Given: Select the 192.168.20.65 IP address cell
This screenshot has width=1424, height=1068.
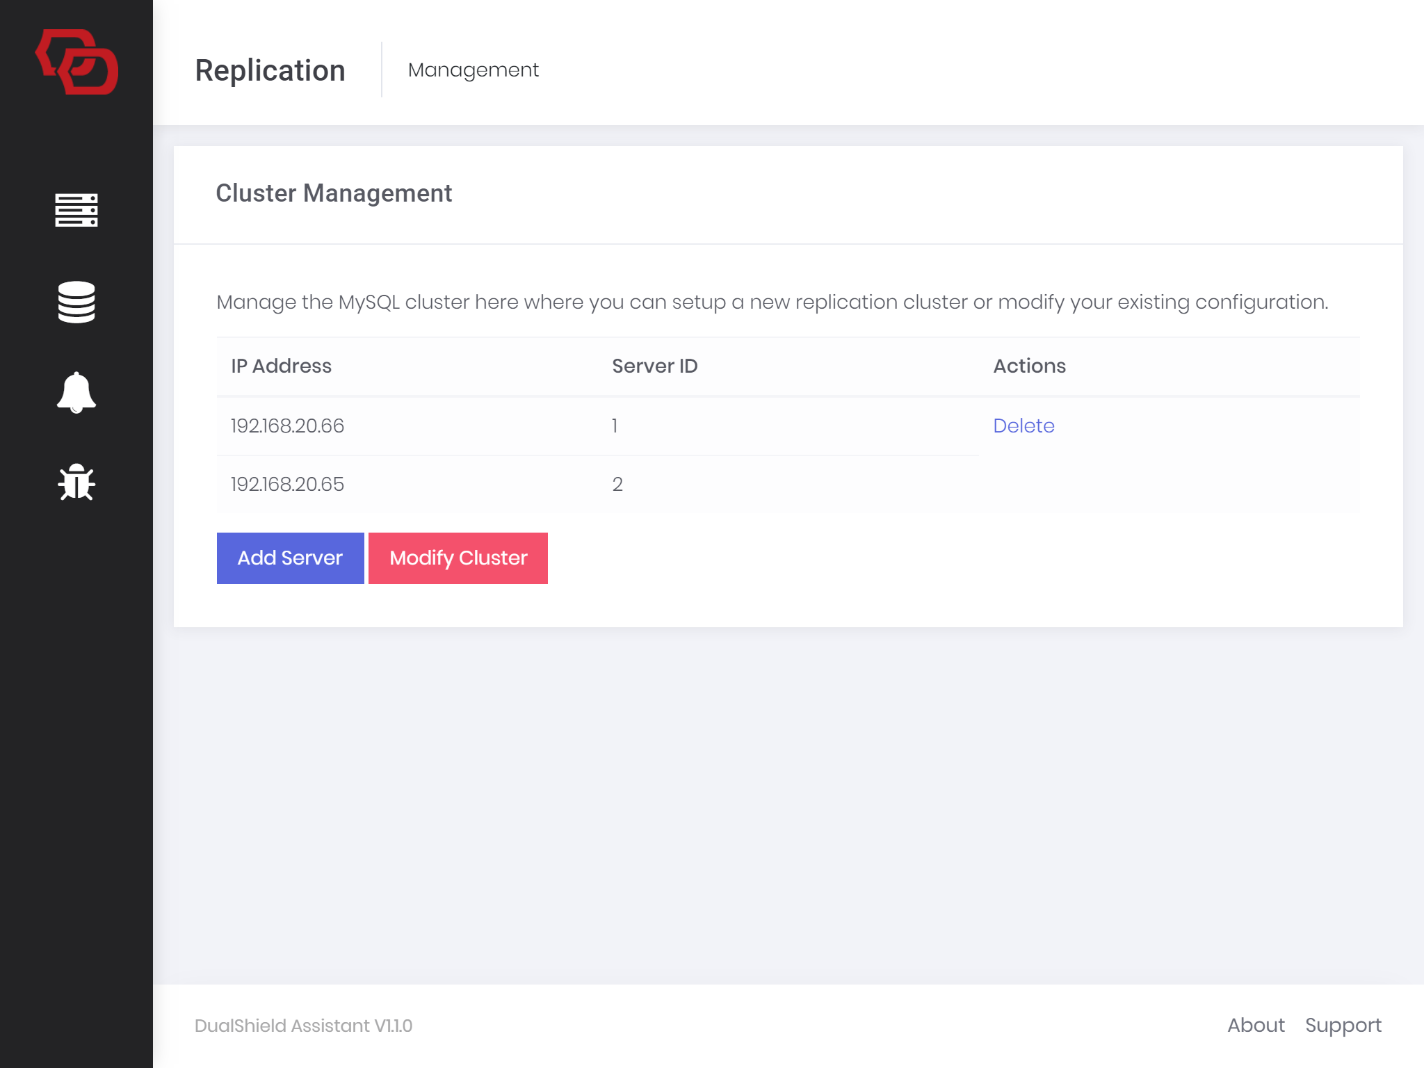Looking at the screenshot, I should [x=287, y=484].
